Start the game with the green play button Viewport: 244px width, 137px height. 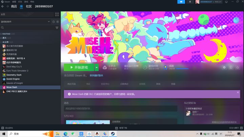79,67
